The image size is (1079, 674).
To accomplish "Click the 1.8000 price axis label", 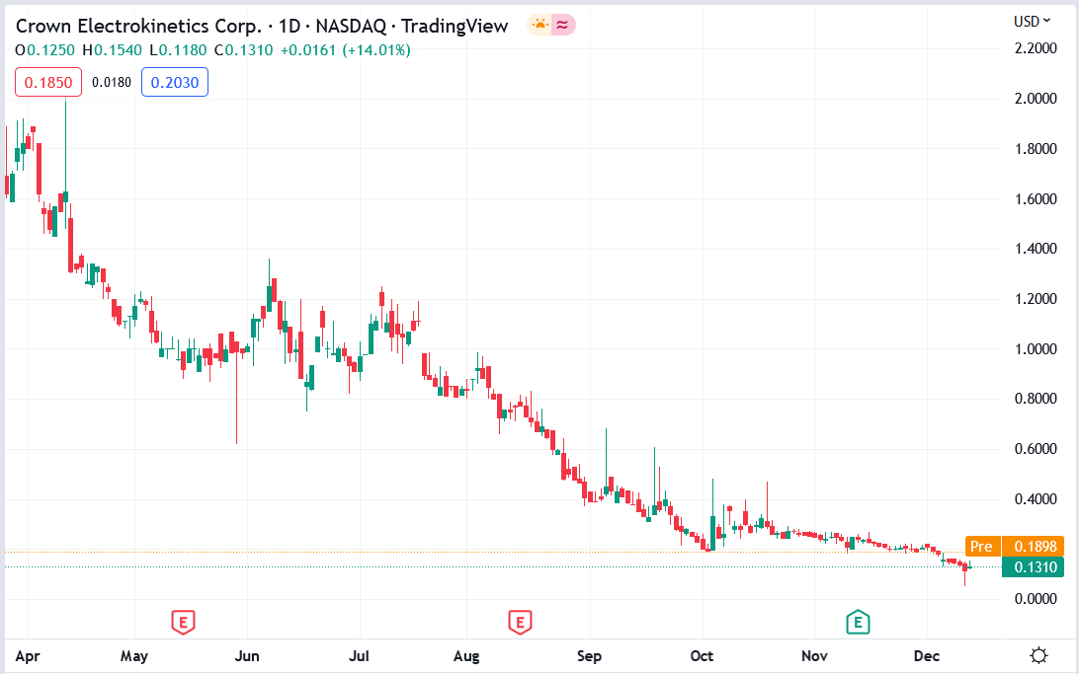I will click(1036, 148).
